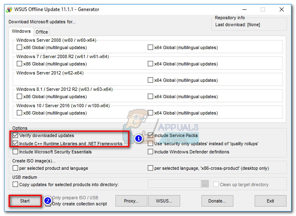Click the WSUS Offline Update title bar icon
The image size is (296, 216).
(9, 9)
